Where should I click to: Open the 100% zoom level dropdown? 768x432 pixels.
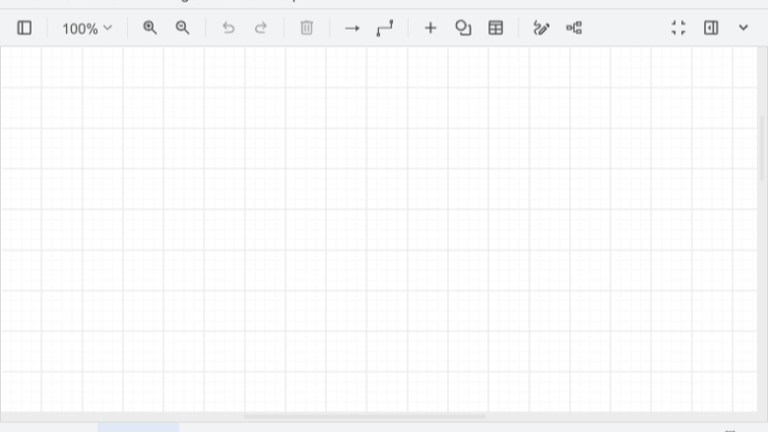click(87, 29)
